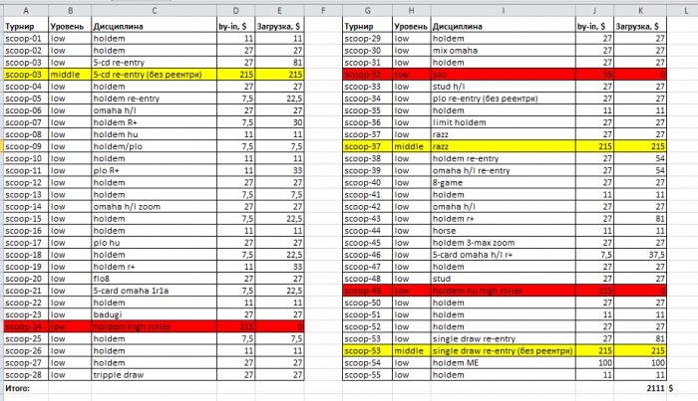Image resolution: width=698 pixels, height=401 pixels.
Task: Click "holdem hu" in scoop-08 row
Action: (116, 134)
